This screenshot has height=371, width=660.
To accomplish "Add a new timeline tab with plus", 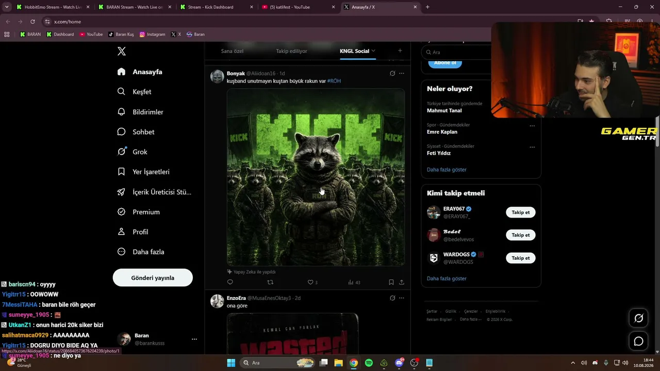I will [400, 50].
